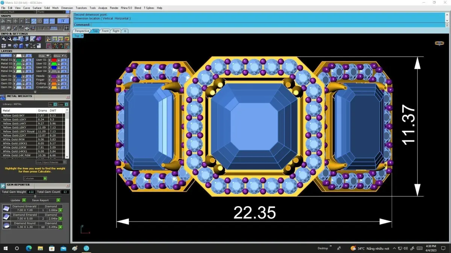Open the Dimension menu
Image resolution: width=451 pixels, height=253 pixels.
(67, 8)
